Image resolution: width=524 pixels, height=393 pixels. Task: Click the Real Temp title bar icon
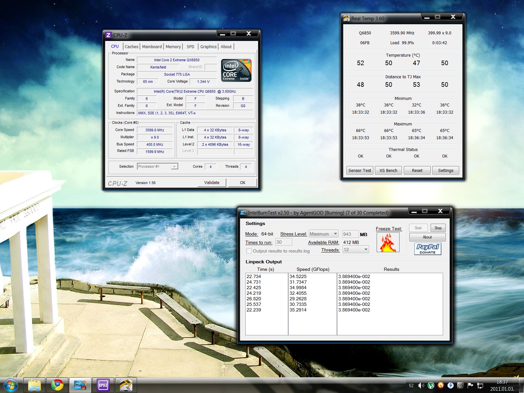[346, 18]
